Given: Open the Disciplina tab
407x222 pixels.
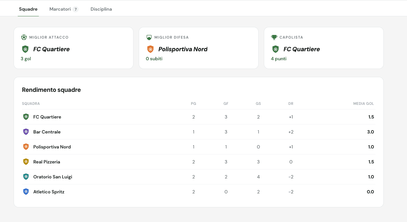Looking at the screenshot, I should 101,9.
